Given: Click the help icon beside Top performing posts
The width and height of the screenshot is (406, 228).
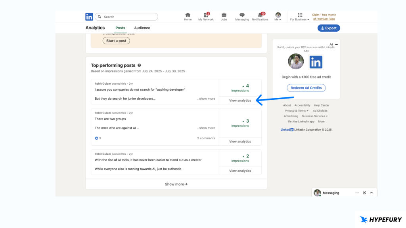Looking at the screenshot, I should [139, 65].
